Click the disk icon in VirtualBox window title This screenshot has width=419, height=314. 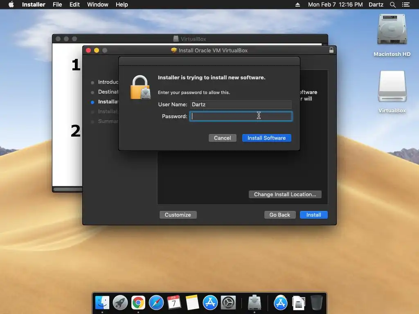click(x=176, y=39)
